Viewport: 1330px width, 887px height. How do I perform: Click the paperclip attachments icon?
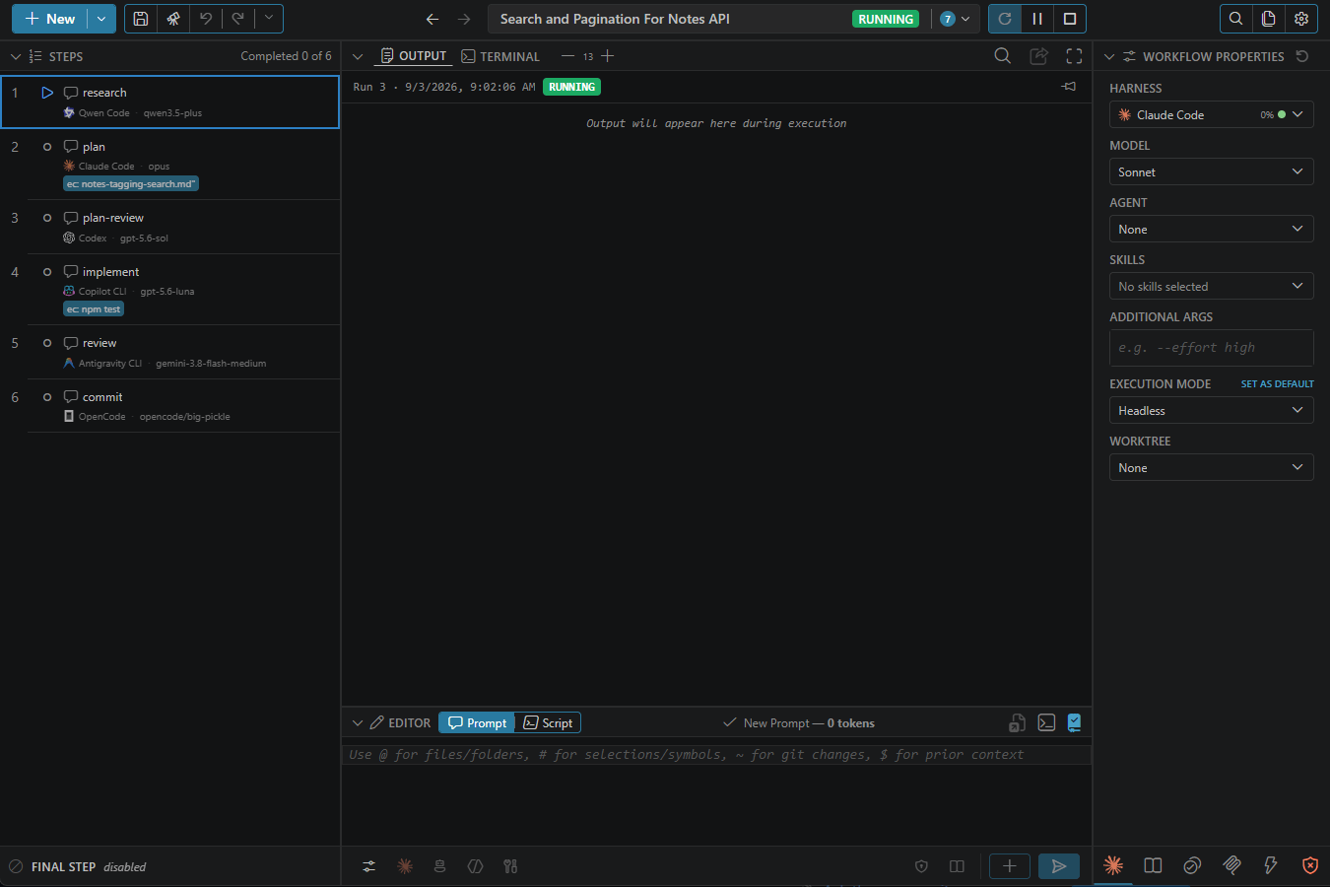click(x=1231, y=865)
